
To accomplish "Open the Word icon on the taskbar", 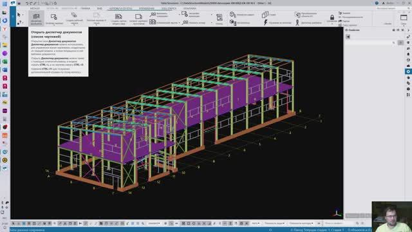I will pyautogui.click(x=5, y=70).
